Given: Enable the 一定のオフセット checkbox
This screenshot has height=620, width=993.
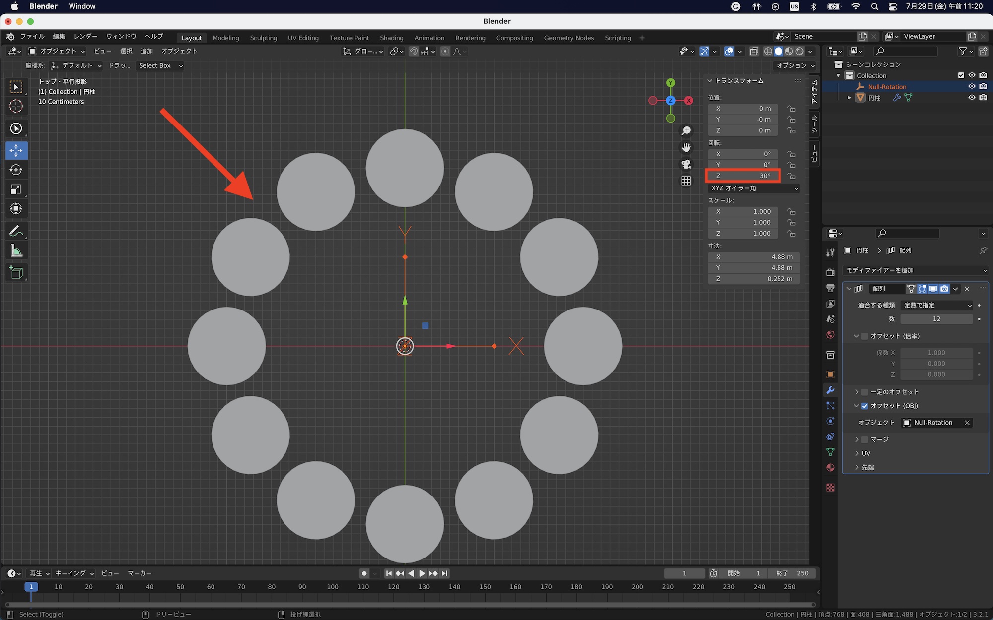Looking at the screenshot, I should pos(864,392).
